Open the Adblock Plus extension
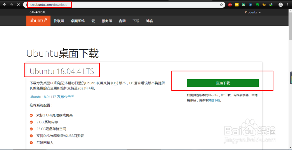292x150 pixels. (230, 5)
